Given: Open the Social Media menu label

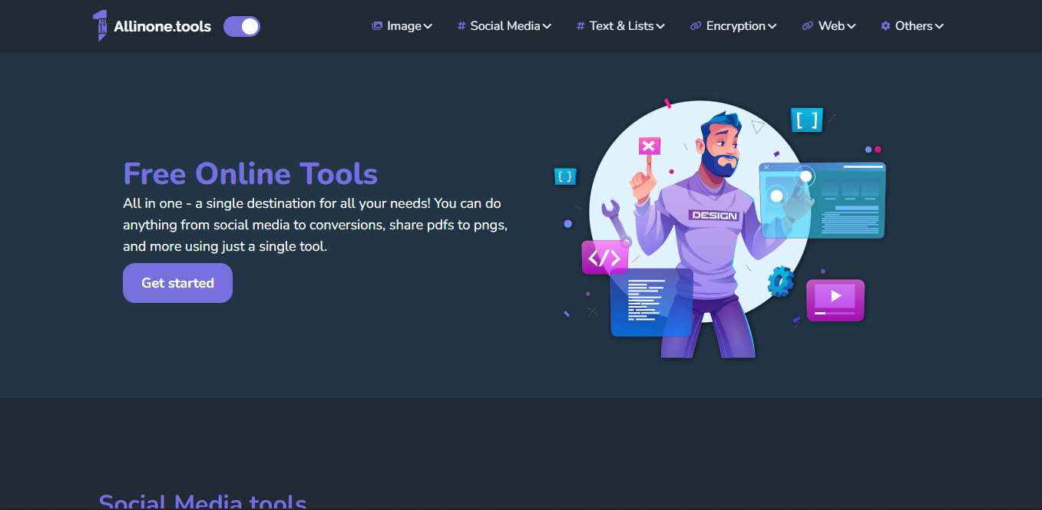Looking at the screenshot, I should point(505,26).
